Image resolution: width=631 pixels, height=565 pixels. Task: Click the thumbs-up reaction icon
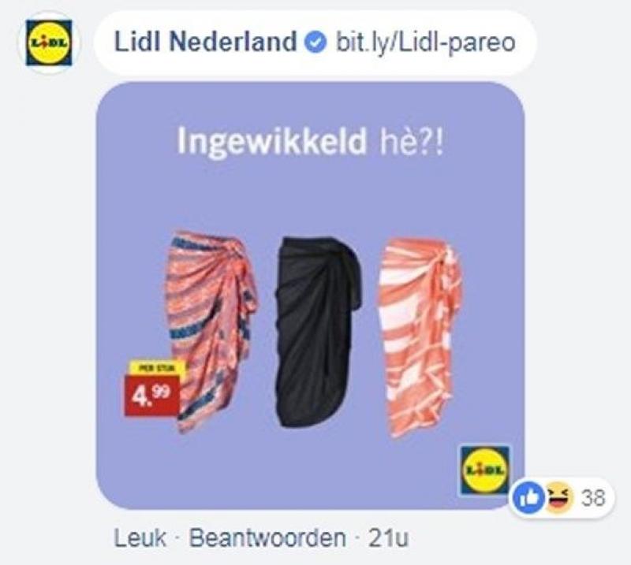click(528, 499)
